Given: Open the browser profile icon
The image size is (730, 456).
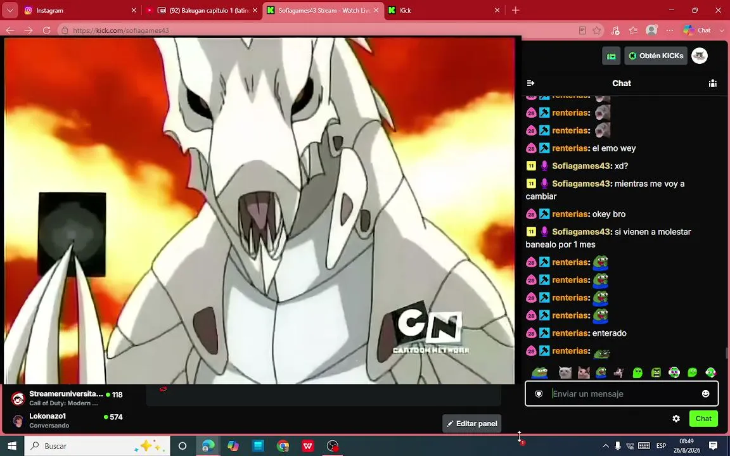Looking at the screenshot, I should click(651, 30).
